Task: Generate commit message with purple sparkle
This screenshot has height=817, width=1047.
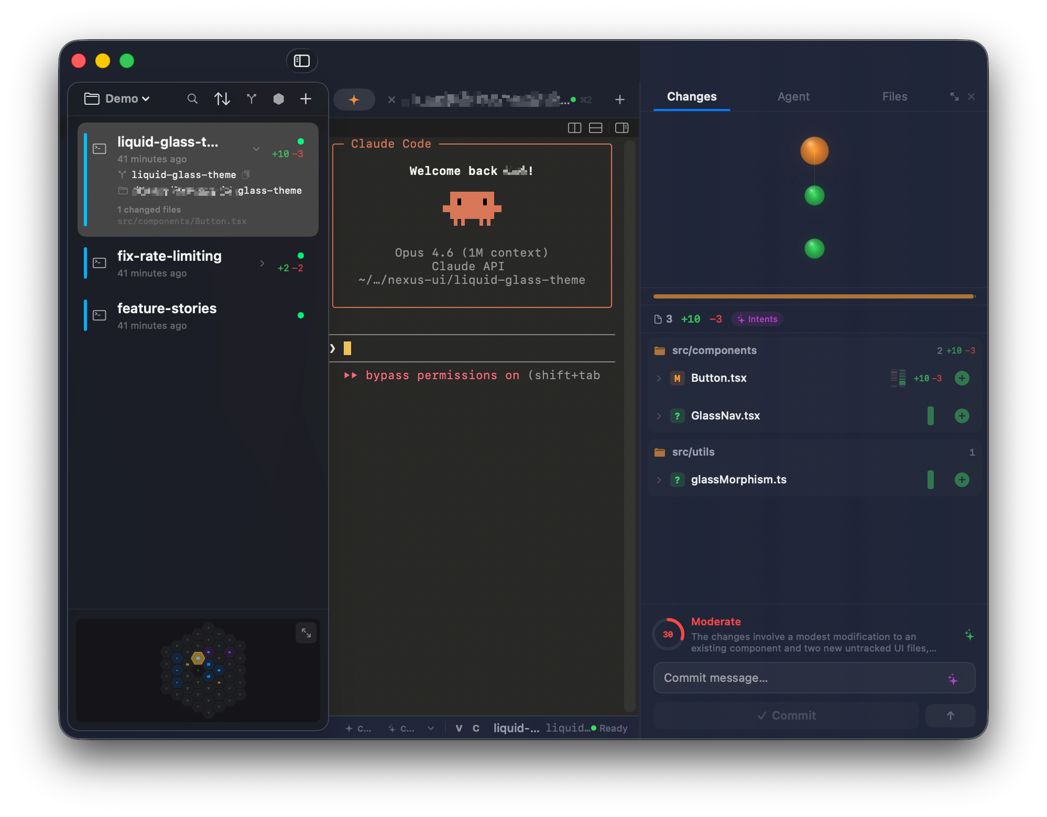Action: 953,679
